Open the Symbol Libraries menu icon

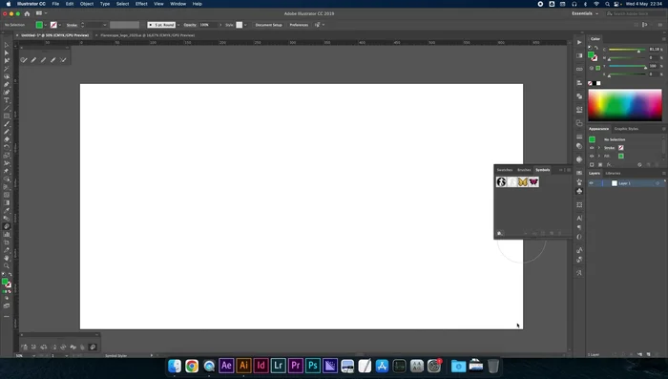[x=500, y=233]
